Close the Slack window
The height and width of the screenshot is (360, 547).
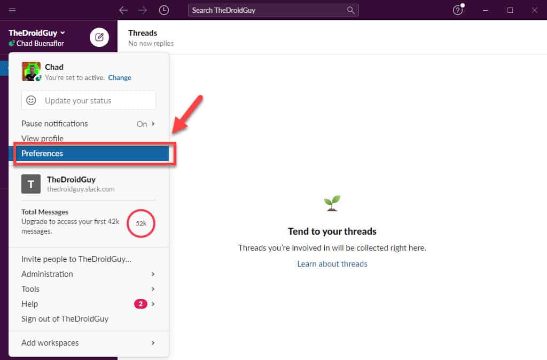[x=534, y=10]
